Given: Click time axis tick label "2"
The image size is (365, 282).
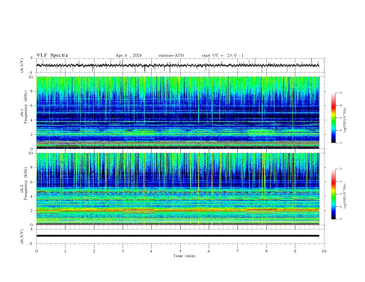Looking at the screenshot, I should coord(94,251).
